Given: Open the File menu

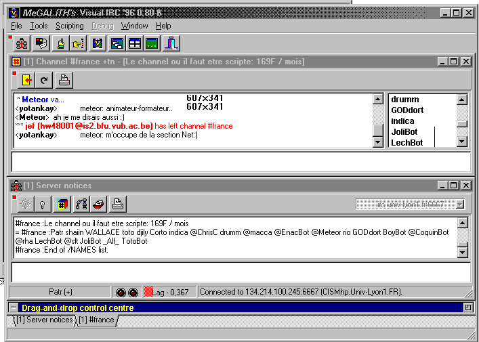Looking at the screenshot, I should click(16, 26).
